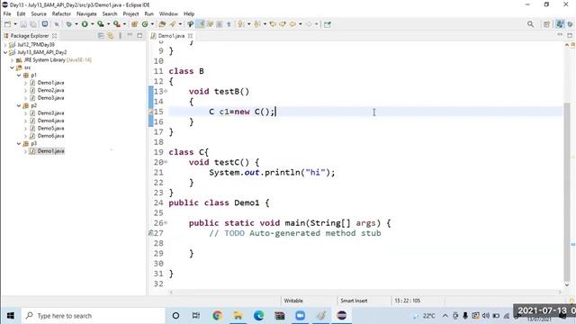Click the Windows search box on taskbar
Image resolution: width=576 pixels, height=324 pixels.
tap(94, 316)
